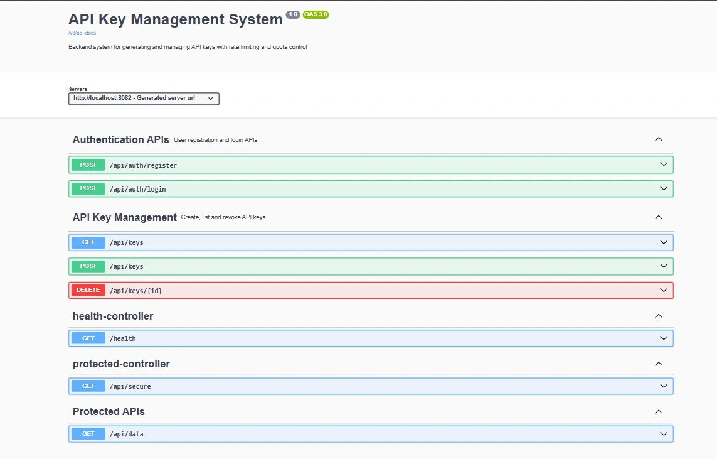The width and height of the screenshot is (717, 459).
Task: Click the DELETE badge for /api/keys/{id}
Action: tap(88, 290)
